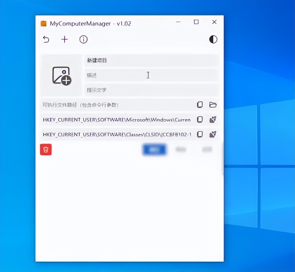295x272 pixels.
Task: Select the Microsoft\Windows registry path text
Action: 117,120
